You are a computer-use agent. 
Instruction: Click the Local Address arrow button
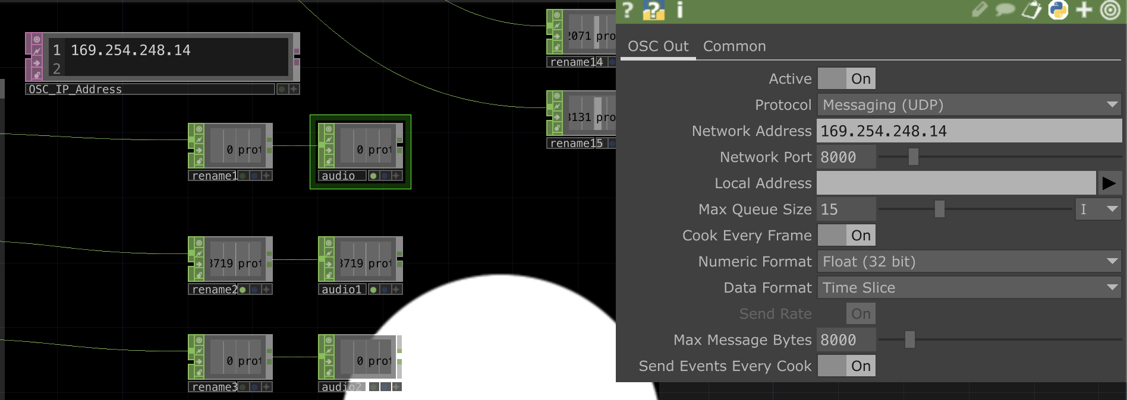1109,183
